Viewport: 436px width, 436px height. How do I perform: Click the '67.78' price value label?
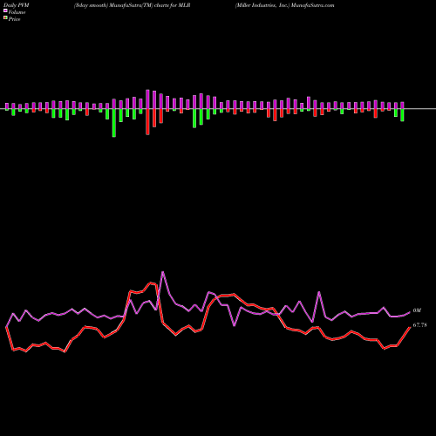(420, 325)
